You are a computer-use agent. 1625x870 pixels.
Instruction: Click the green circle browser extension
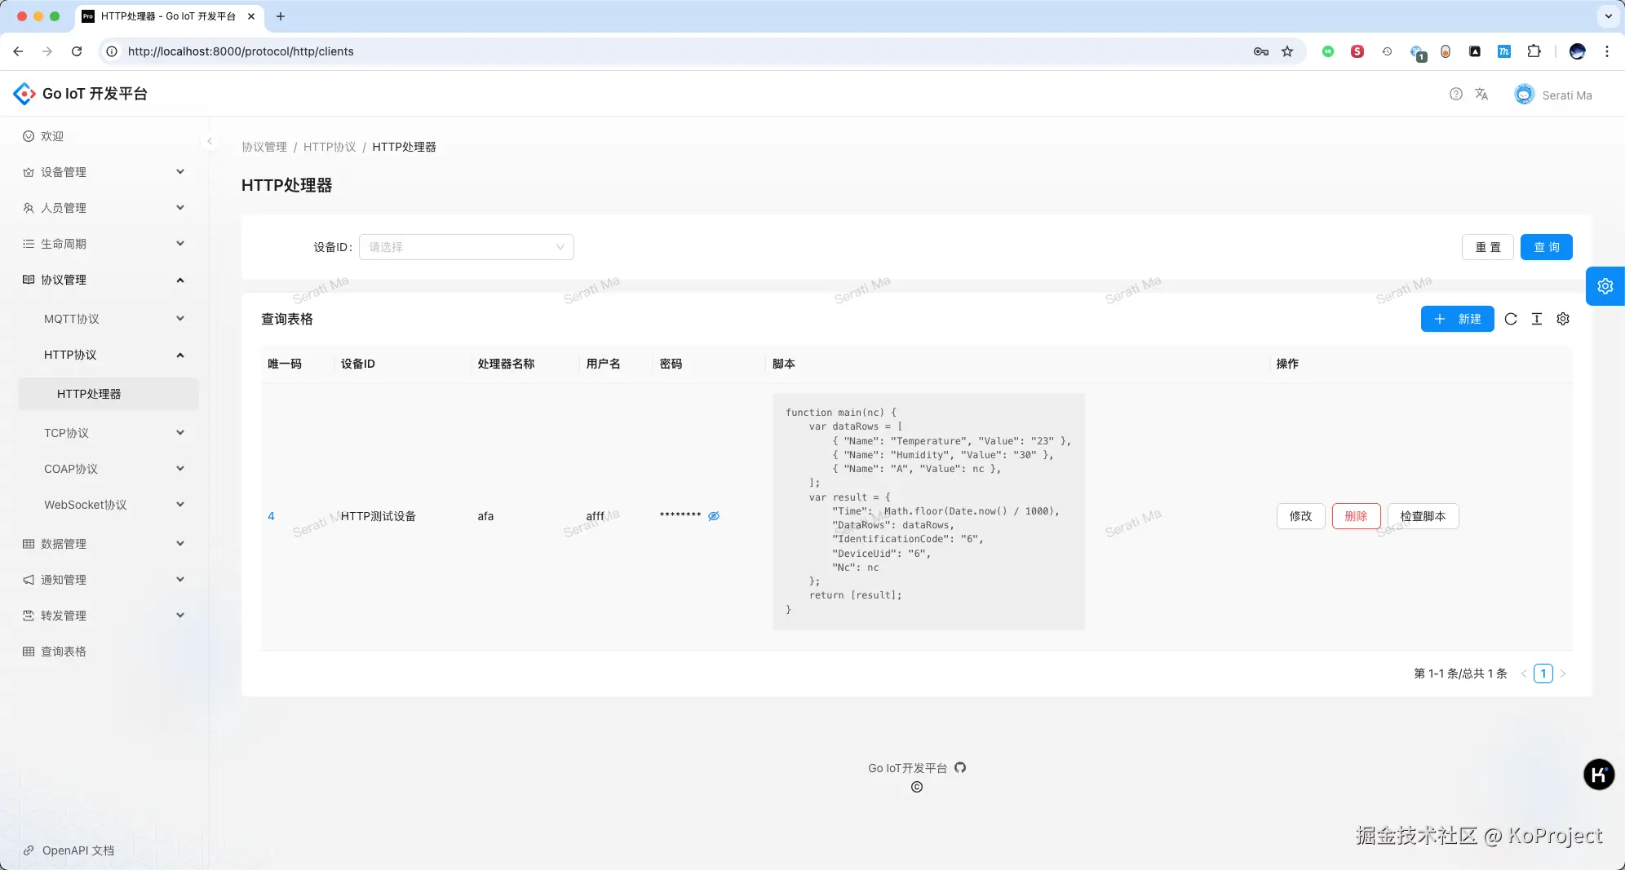tap(1328, 51)
